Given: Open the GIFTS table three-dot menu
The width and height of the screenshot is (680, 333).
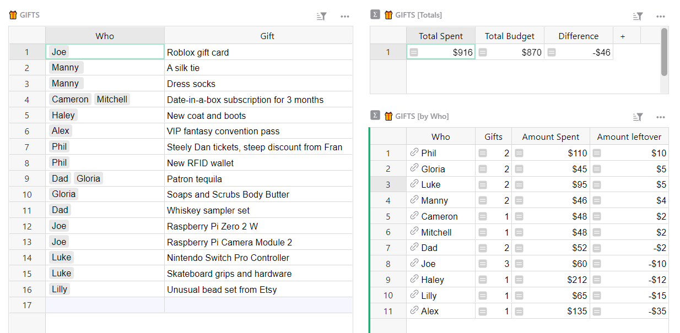Looking at the screenshot, I should coord(345,17).
